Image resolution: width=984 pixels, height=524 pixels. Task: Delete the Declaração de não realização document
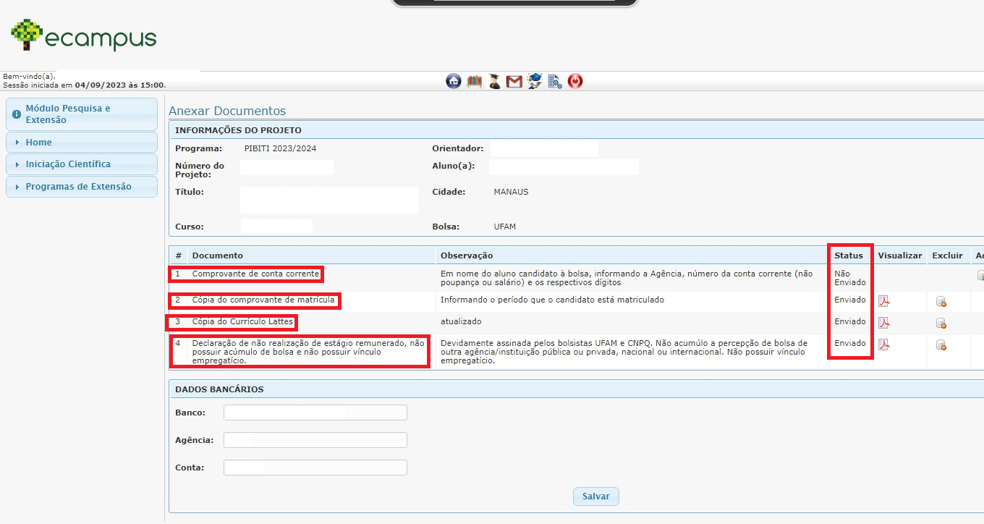tap(941, 345)
